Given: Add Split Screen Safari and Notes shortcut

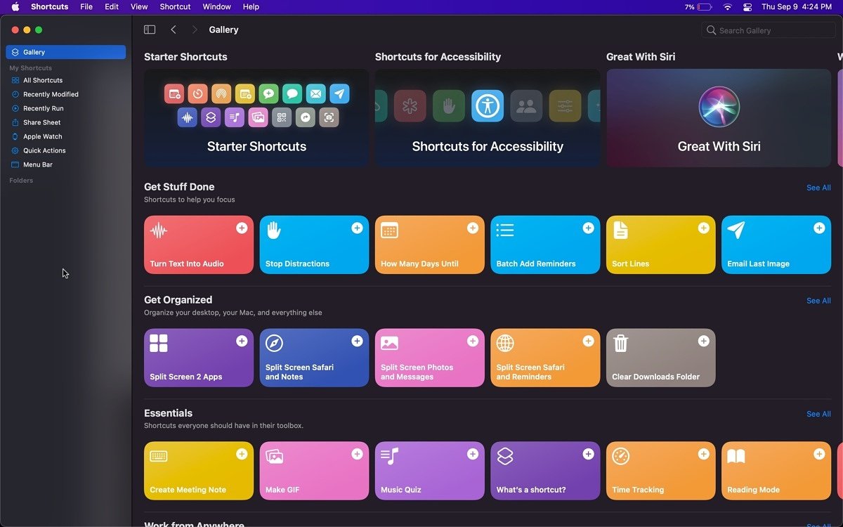Looking at the screenshot, I should 357,341.
